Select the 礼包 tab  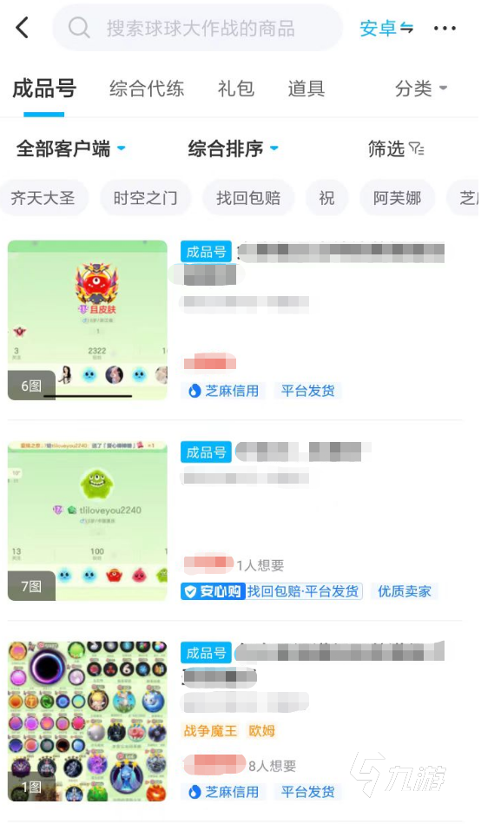coord(236,89)
